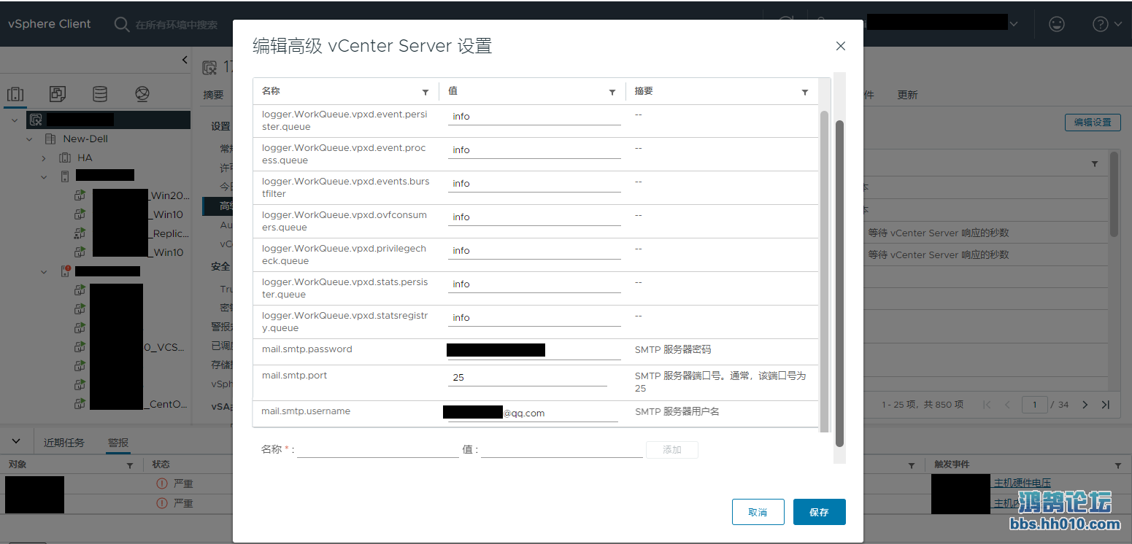
Task: Edit the mail.smtp.username value field
Action: coord(533,413)
